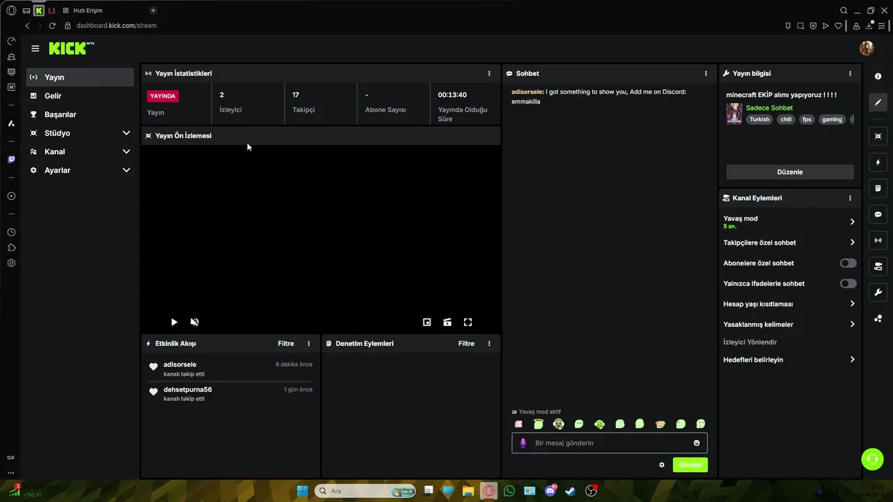Open Filtre in Denetim Eylemleri panel
Image resolution: width=893 pixels, height=502 pixels.
pyautogui.click(x=466, y=344)
